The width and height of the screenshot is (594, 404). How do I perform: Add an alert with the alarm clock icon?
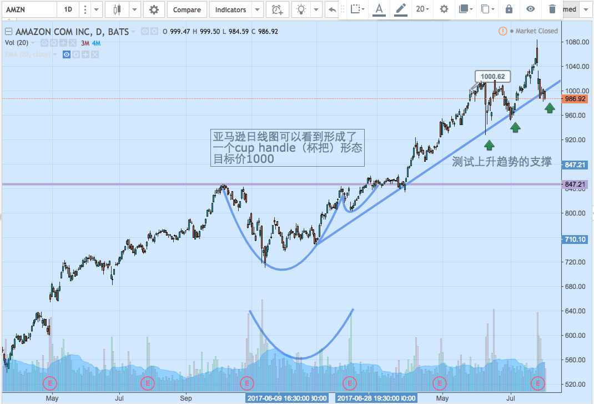tap(278, 9)
